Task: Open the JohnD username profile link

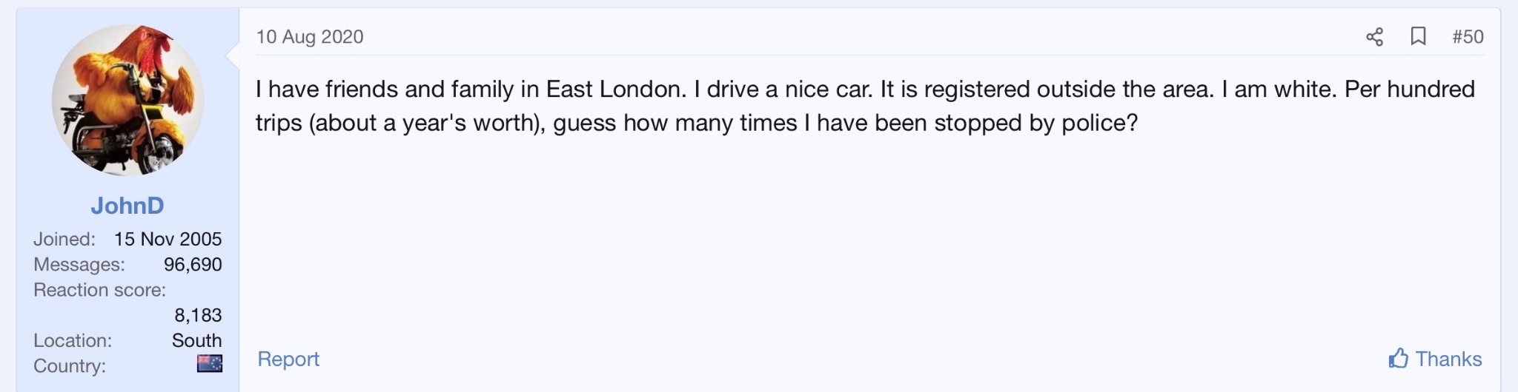Action: tap(127, 206)
